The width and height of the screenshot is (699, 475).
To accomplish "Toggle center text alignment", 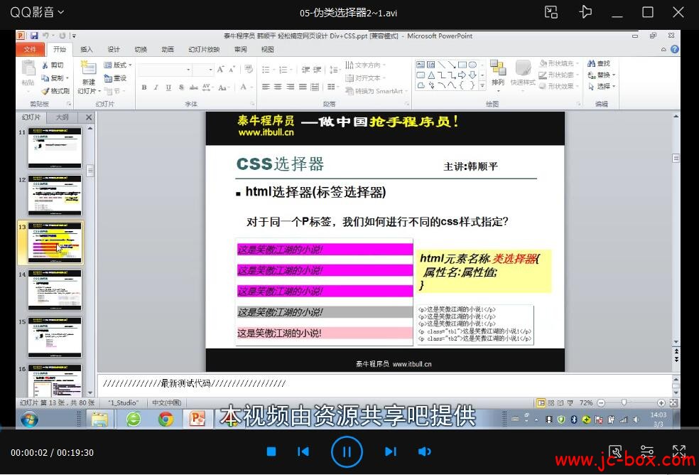I will pyautogui.click(x=278, y=87).
